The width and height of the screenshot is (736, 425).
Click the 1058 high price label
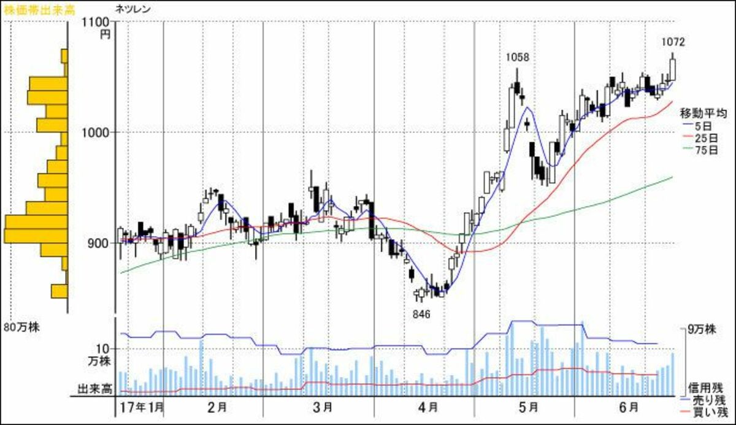point(517,57)
